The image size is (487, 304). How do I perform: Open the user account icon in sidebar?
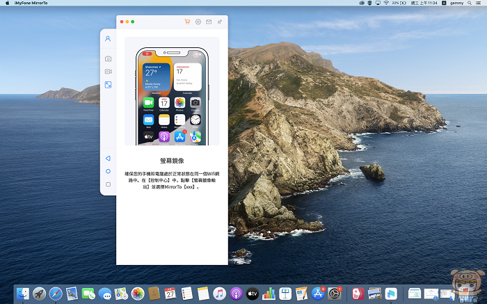[x=108, y=39]
